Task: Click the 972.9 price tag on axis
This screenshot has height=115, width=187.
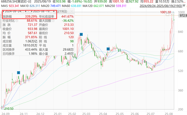Action: pos(183,15)
